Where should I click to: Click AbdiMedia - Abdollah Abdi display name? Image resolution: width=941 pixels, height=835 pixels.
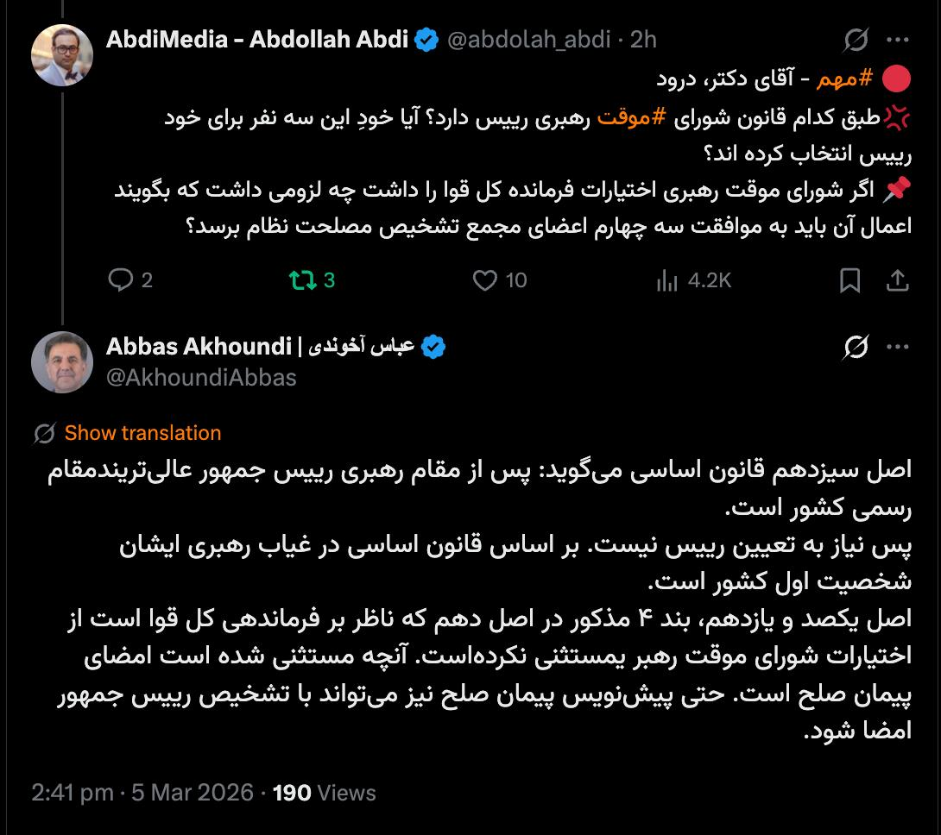tap(257, 40)
